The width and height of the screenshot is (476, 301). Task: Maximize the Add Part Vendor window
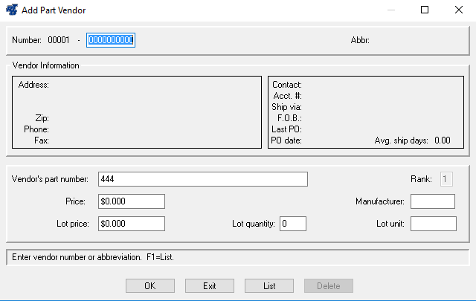(x=425, y=10)
